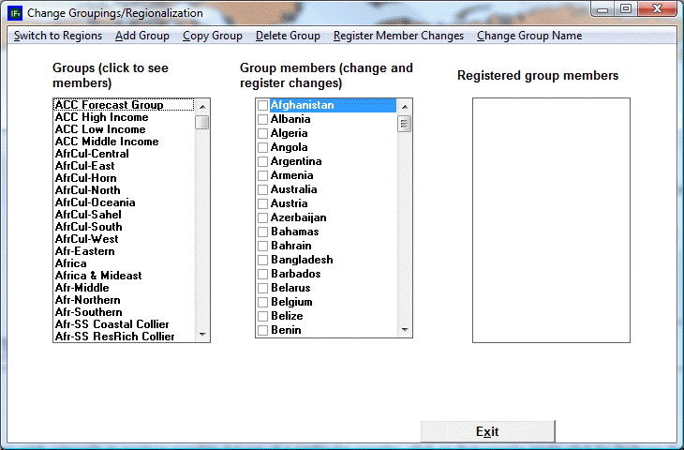The width and height of the screenshot is (684, 450).
Task: Check the box next to Belgium
Action: [x=263, y=303]
